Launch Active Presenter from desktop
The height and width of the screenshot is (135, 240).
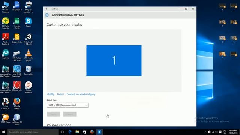pos(28,87)
